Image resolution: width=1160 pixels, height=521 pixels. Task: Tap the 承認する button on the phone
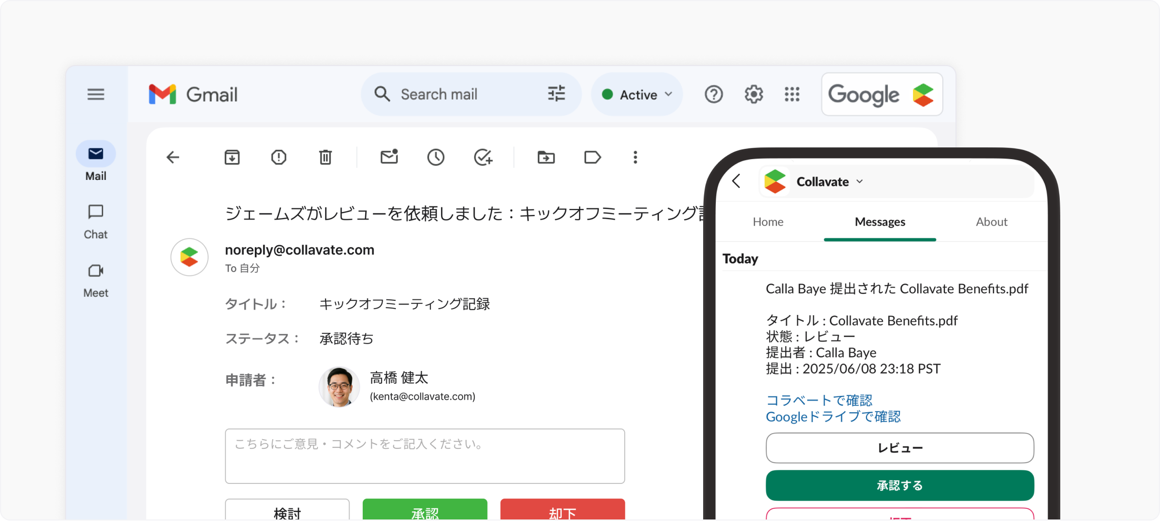[900, 486]
